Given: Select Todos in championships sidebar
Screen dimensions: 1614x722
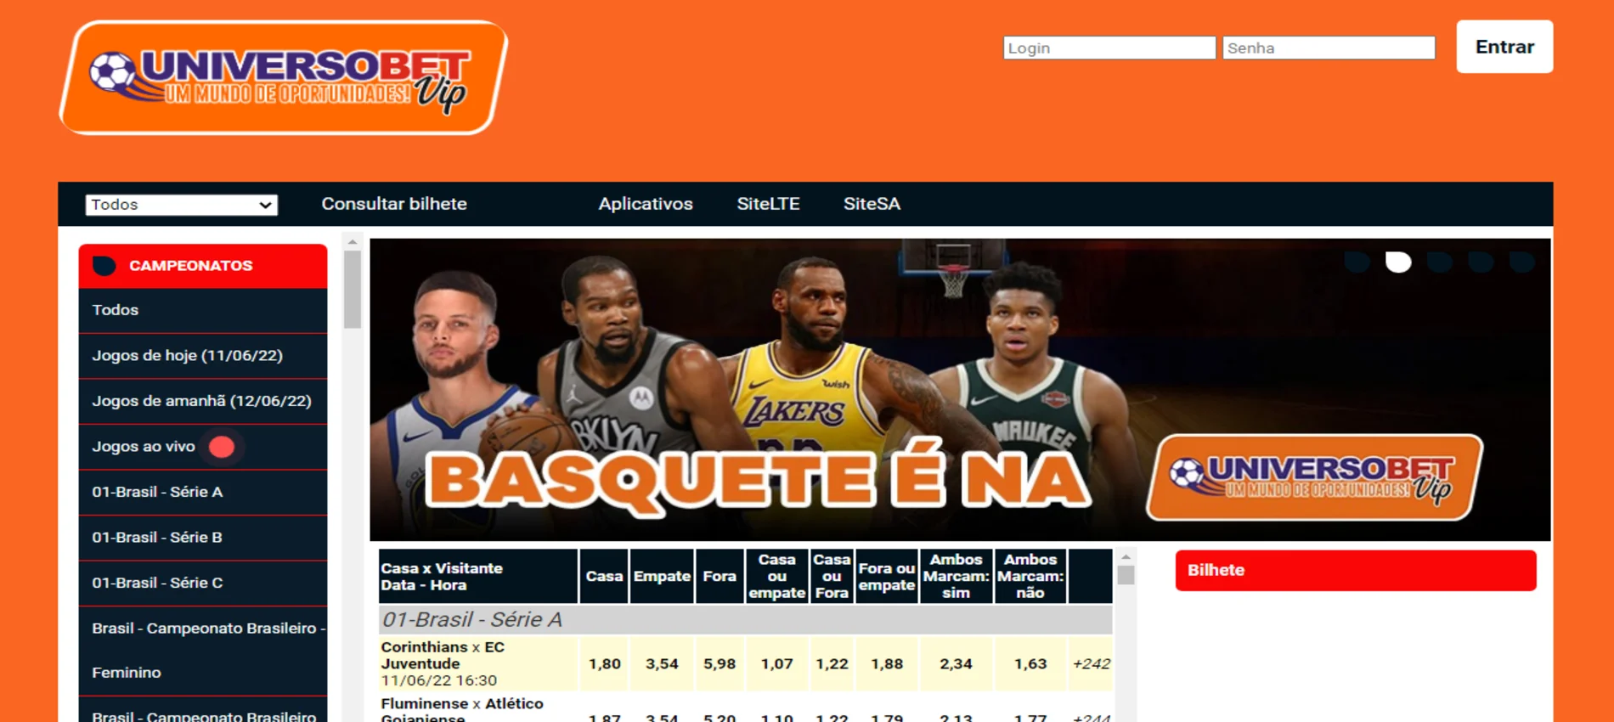Looking at the screenshot, I should coord(203,310).
